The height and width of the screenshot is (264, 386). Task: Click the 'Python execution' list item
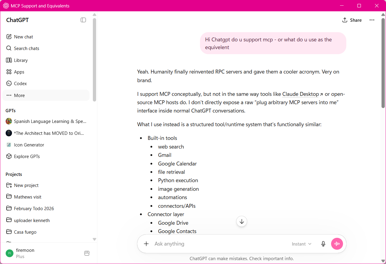[x=178, y=180]
